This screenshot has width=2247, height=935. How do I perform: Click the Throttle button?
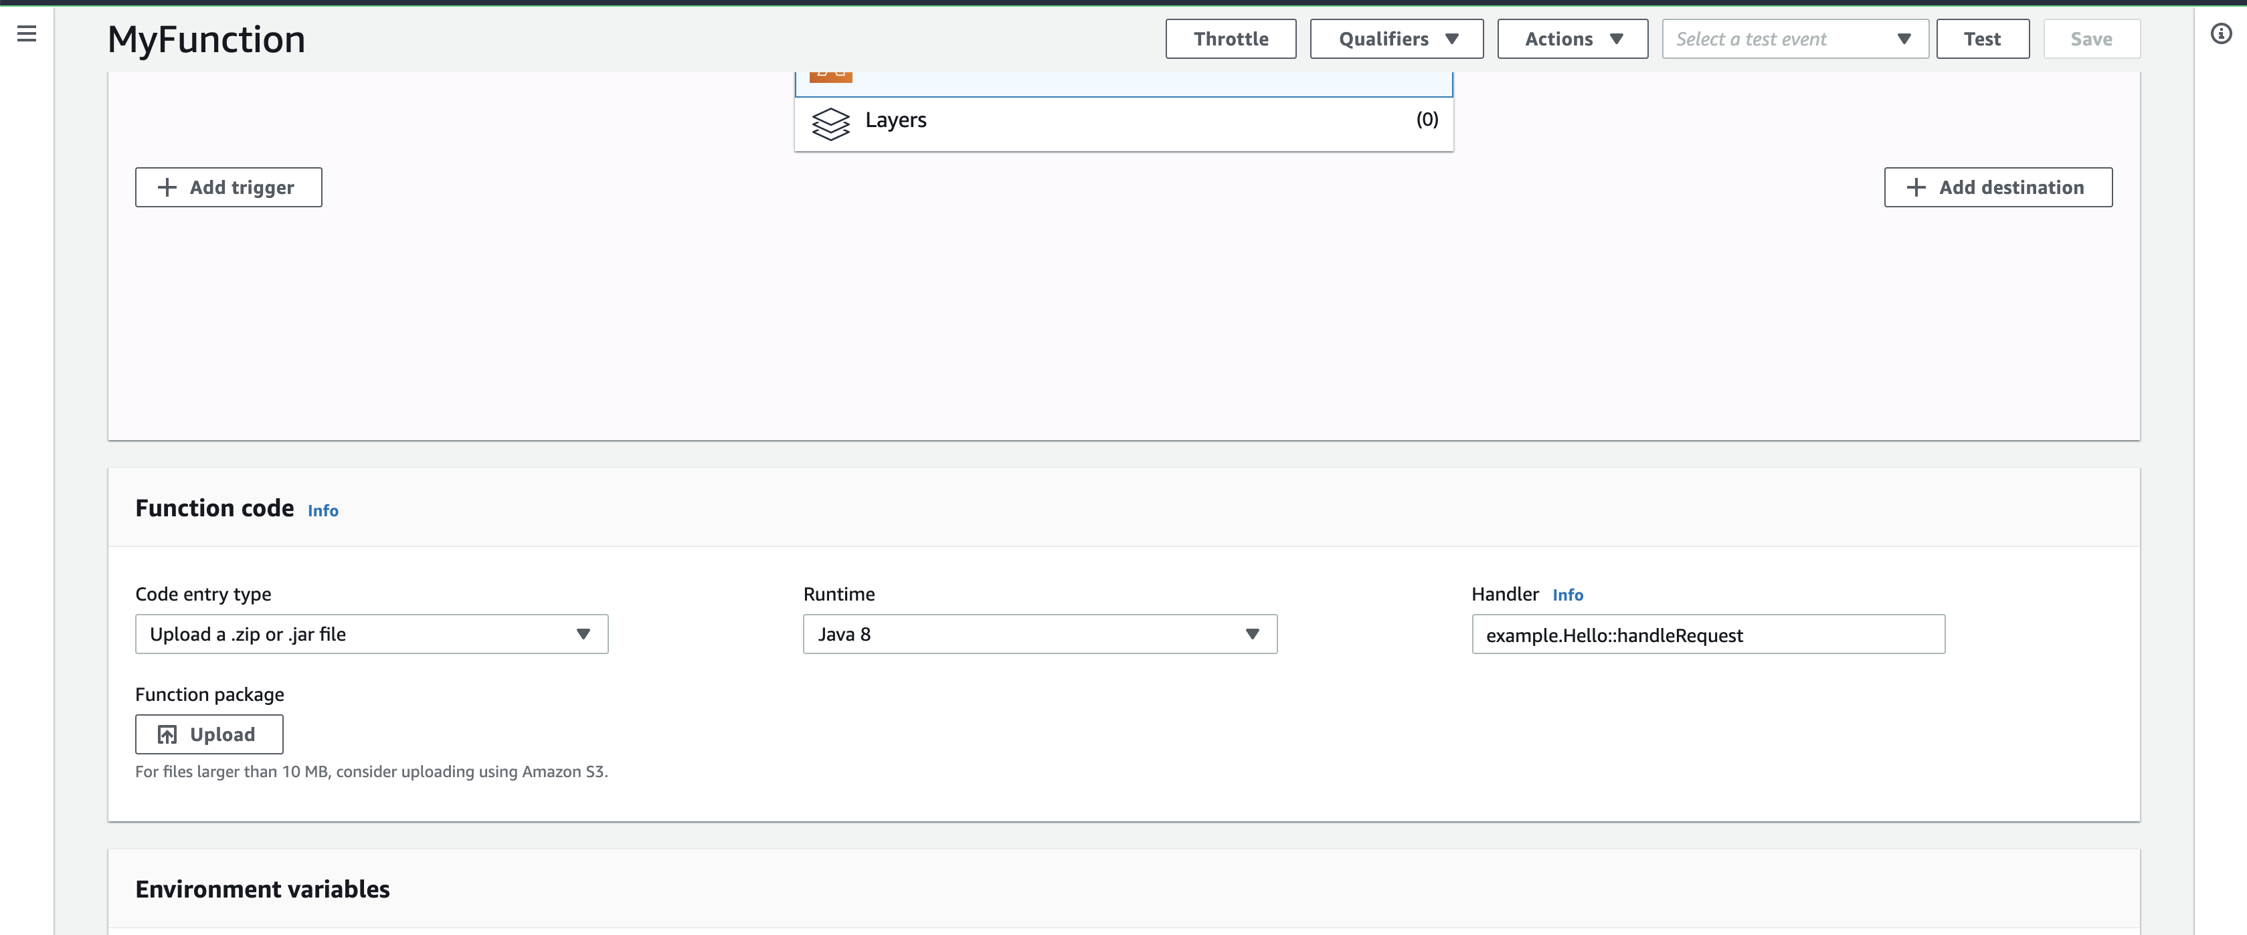point(1231,38)
